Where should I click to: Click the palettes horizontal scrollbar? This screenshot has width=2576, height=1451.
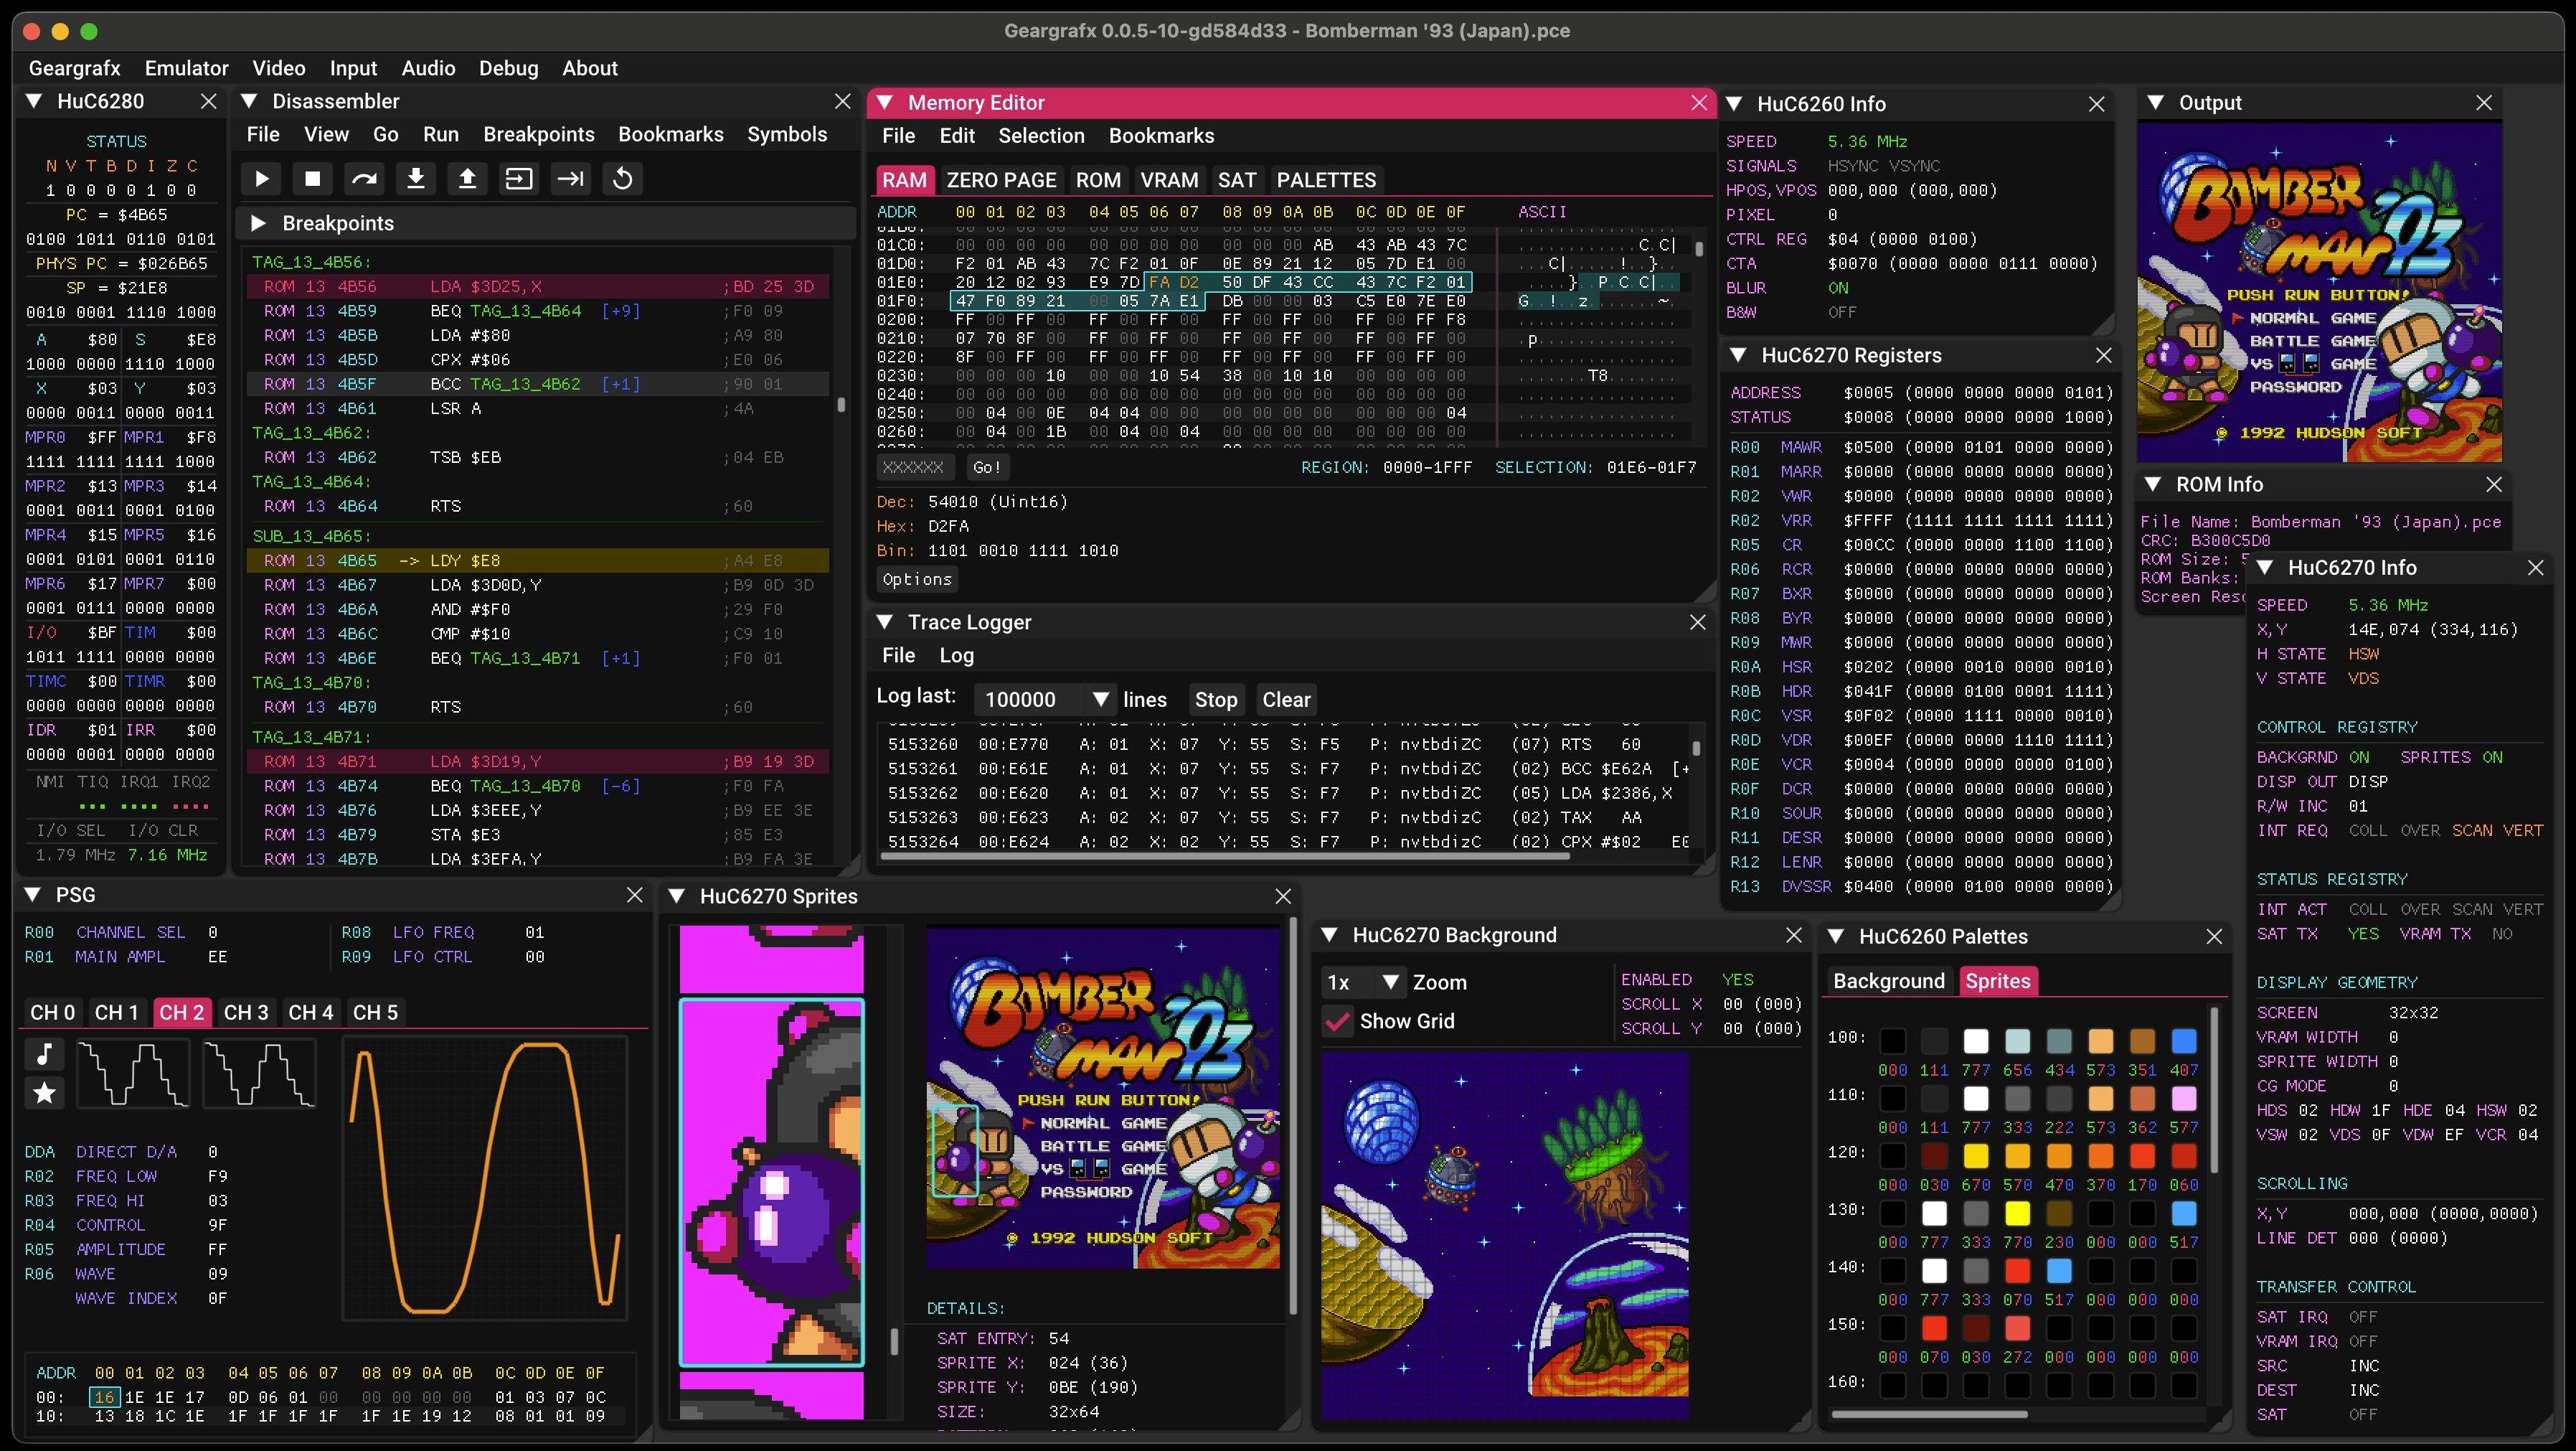point(1929,1415)
